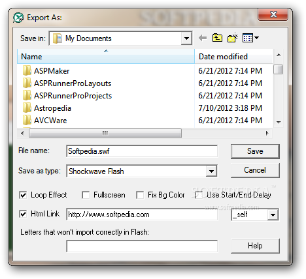Select the ASPRunnerProProjects folder icon
The image size is (306, 279).
27,95
